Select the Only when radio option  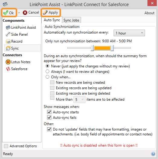point(47,77)
